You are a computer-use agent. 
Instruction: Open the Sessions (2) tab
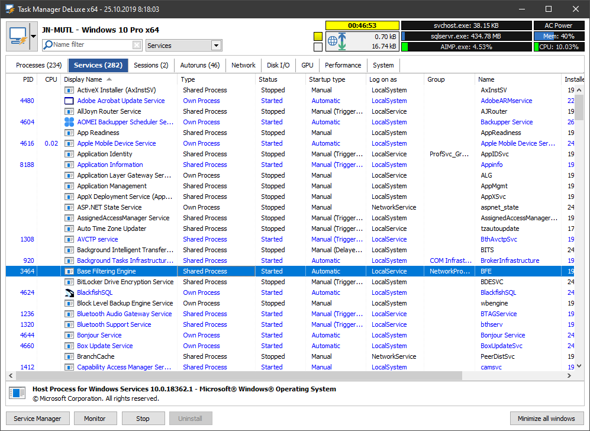[151, 65]
